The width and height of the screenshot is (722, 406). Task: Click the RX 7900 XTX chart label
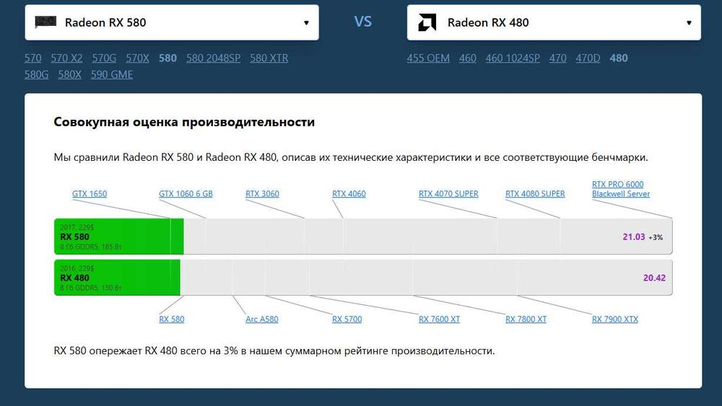tap(614, 319)
